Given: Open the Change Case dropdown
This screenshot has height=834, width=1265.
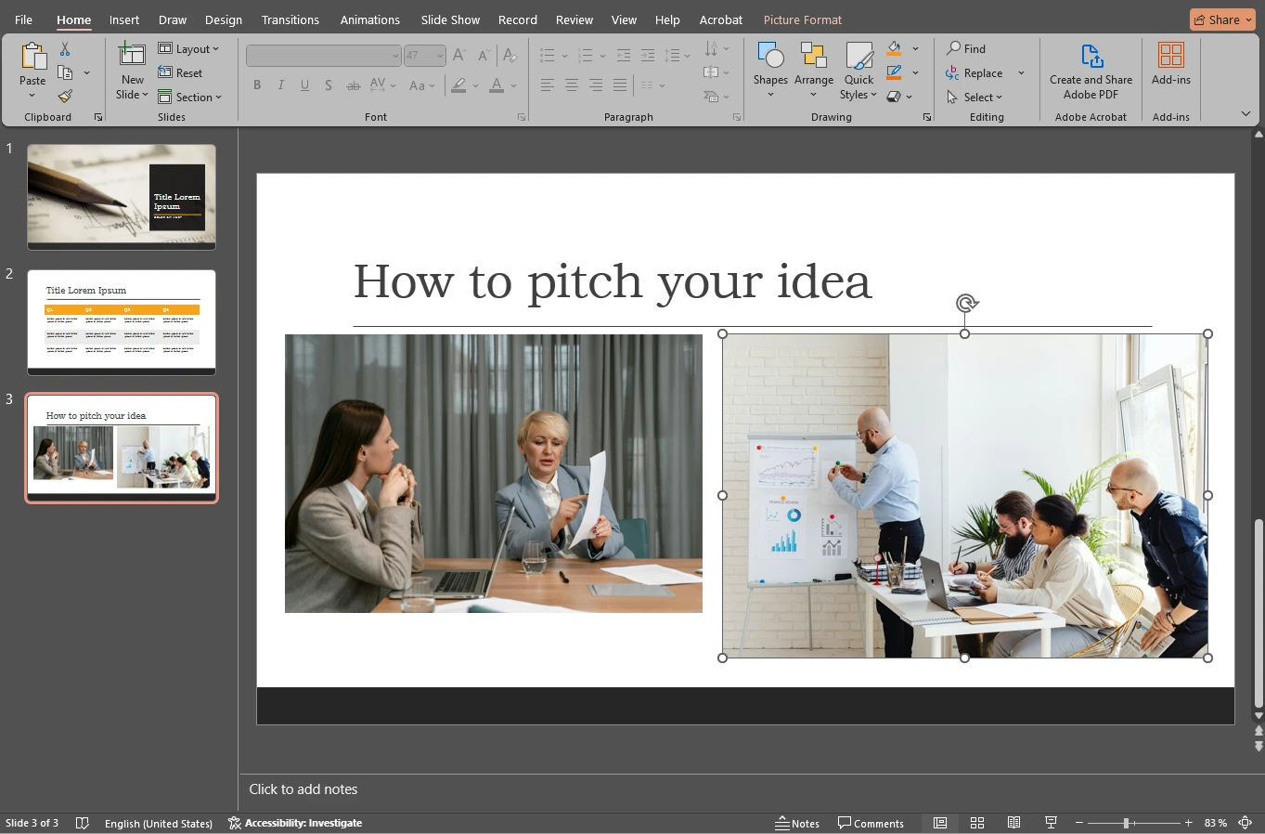Looking at the screenshot, I should point(422,85).
